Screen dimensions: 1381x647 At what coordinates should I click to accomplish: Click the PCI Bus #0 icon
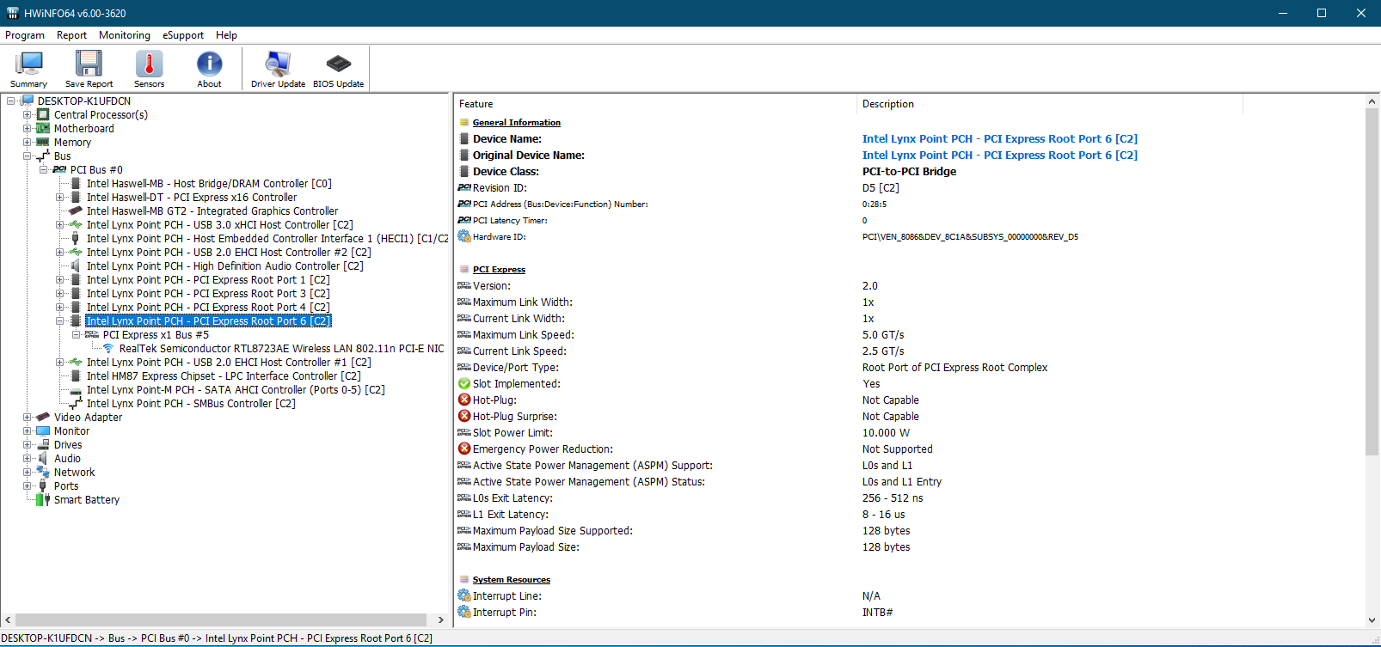click(x=59, y=170)
